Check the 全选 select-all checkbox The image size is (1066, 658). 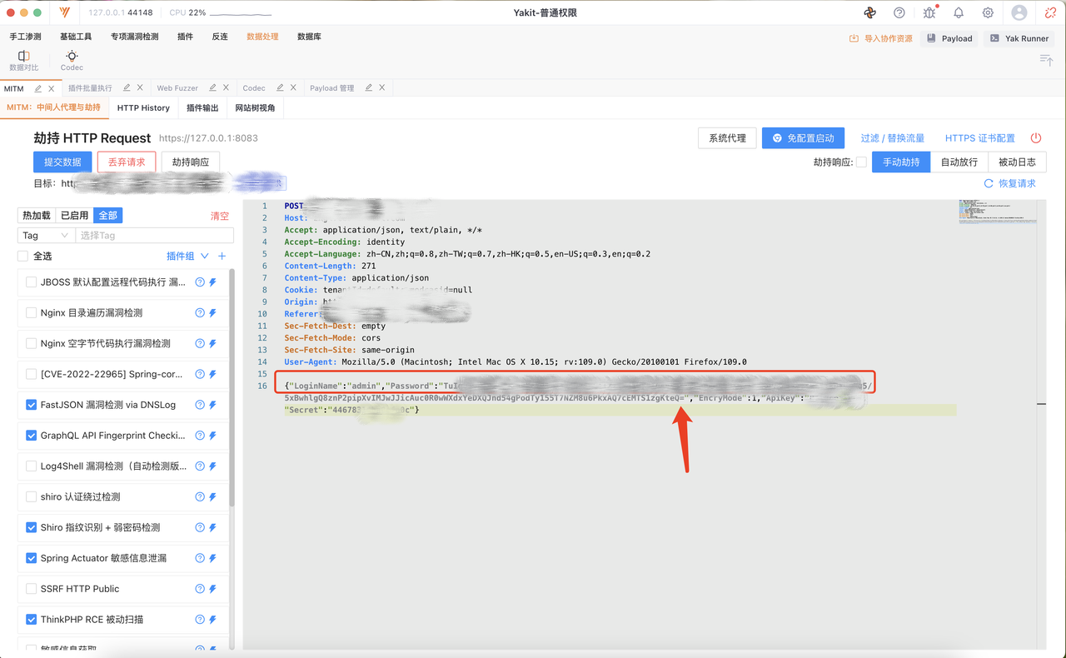click(22, 256)
